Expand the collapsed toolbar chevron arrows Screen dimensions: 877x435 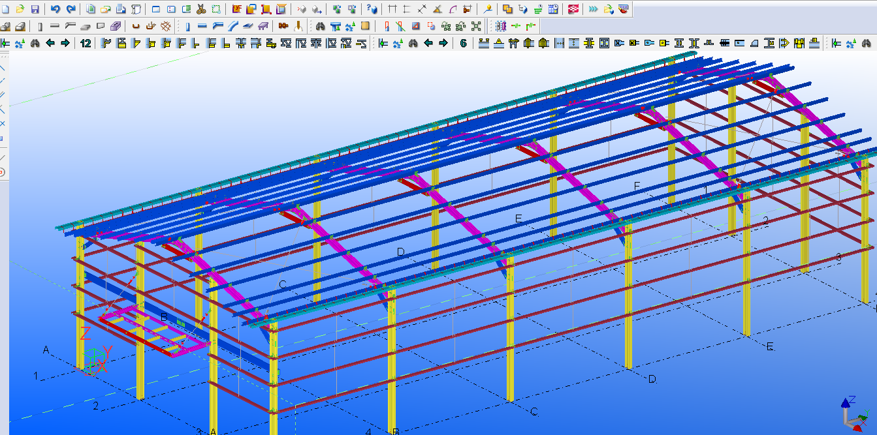click(x=592, y=9)
